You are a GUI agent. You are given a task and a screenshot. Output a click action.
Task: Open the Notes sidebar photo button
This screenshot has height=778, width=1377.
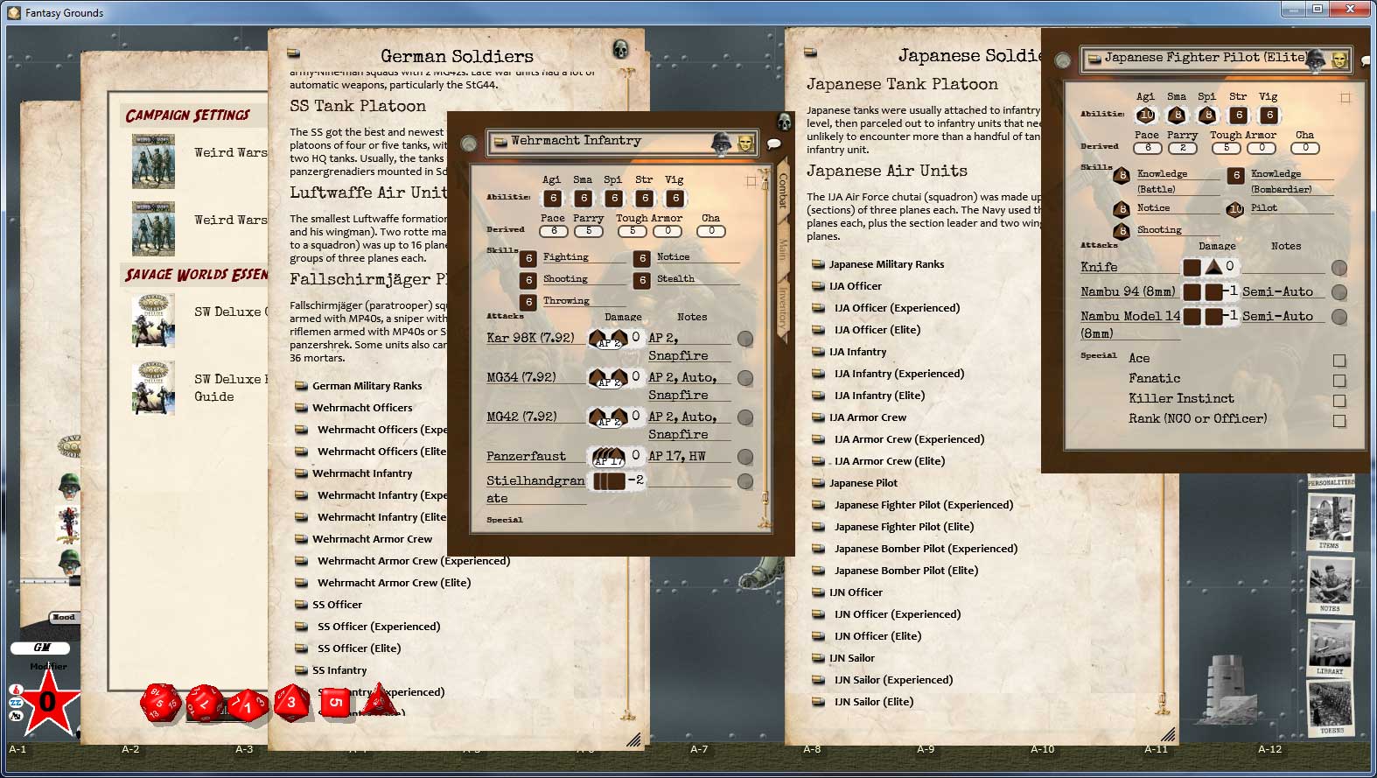tap(1331, 586)
